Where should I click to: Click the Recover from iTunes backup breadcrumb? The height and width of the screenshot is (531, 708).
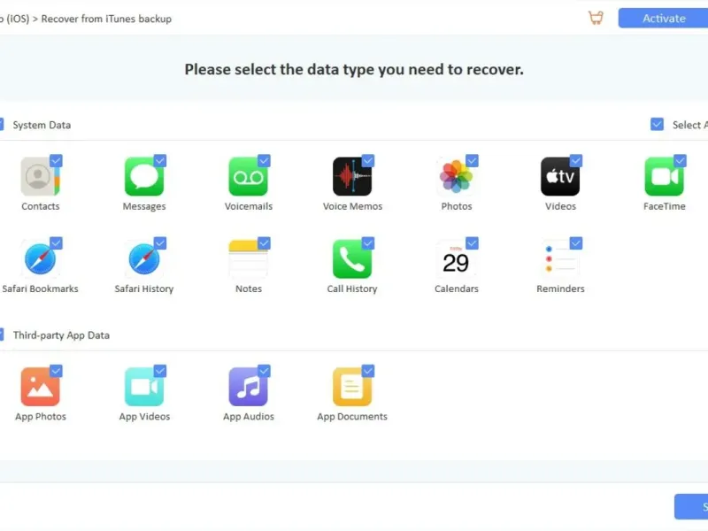106,19
